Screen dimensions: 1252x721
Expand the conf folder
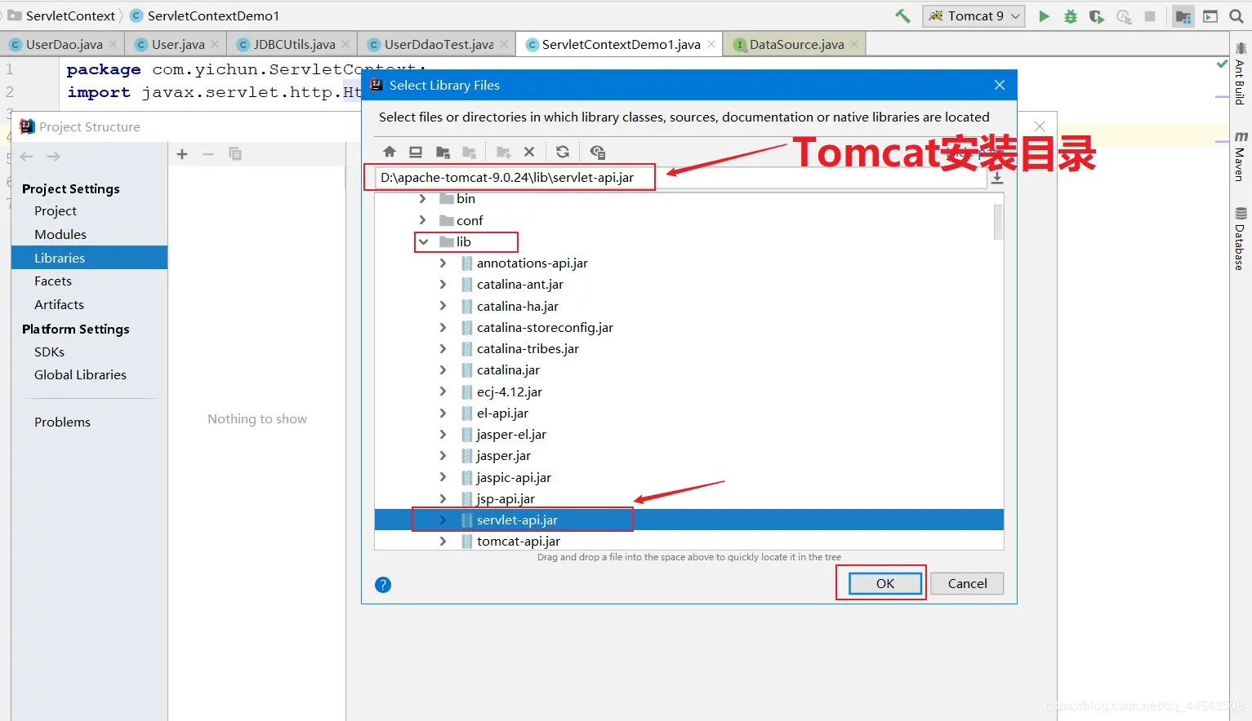point(422,220)
